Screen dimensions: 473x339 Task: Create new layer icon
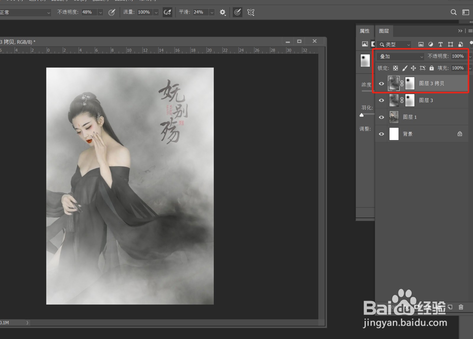click(x=450, y=307)
